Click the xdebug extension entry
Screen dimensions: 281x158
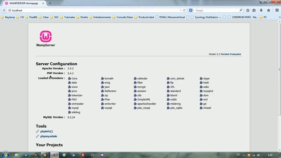[74, 112]
